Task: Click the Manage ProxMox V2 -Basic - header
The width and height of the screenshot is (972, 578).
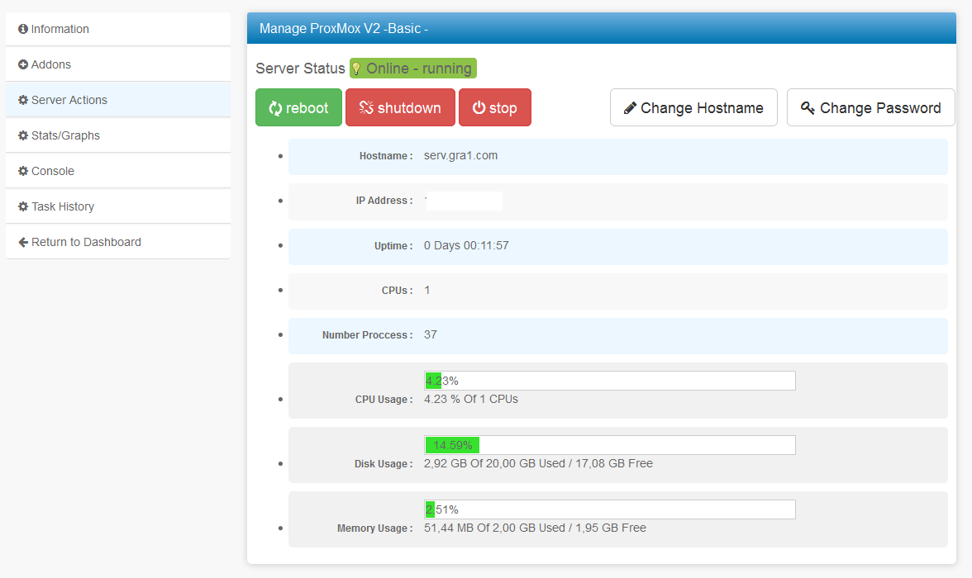Action: click(602, 29)
